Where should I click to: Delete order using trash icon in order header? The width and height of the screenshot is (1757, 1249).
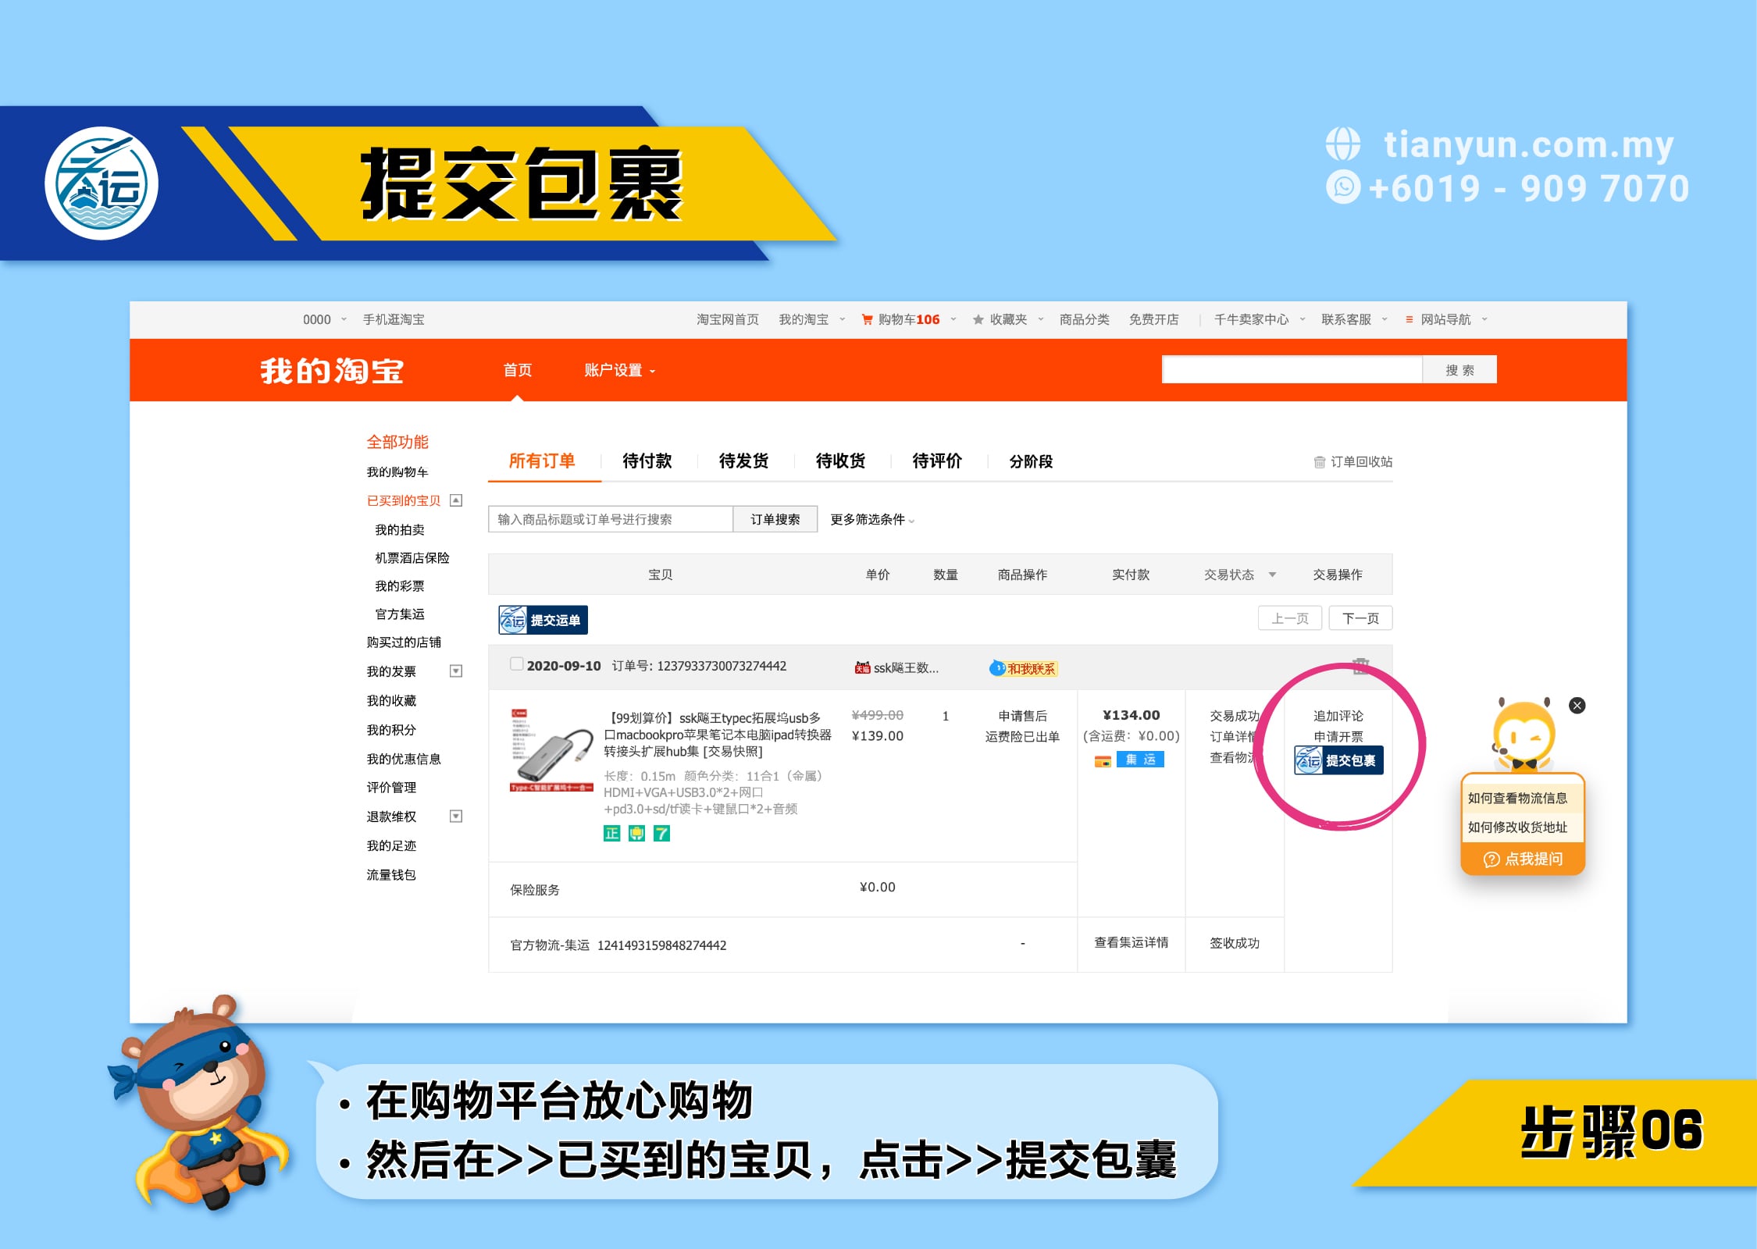pyautogui.click(x=1361, y=665)
